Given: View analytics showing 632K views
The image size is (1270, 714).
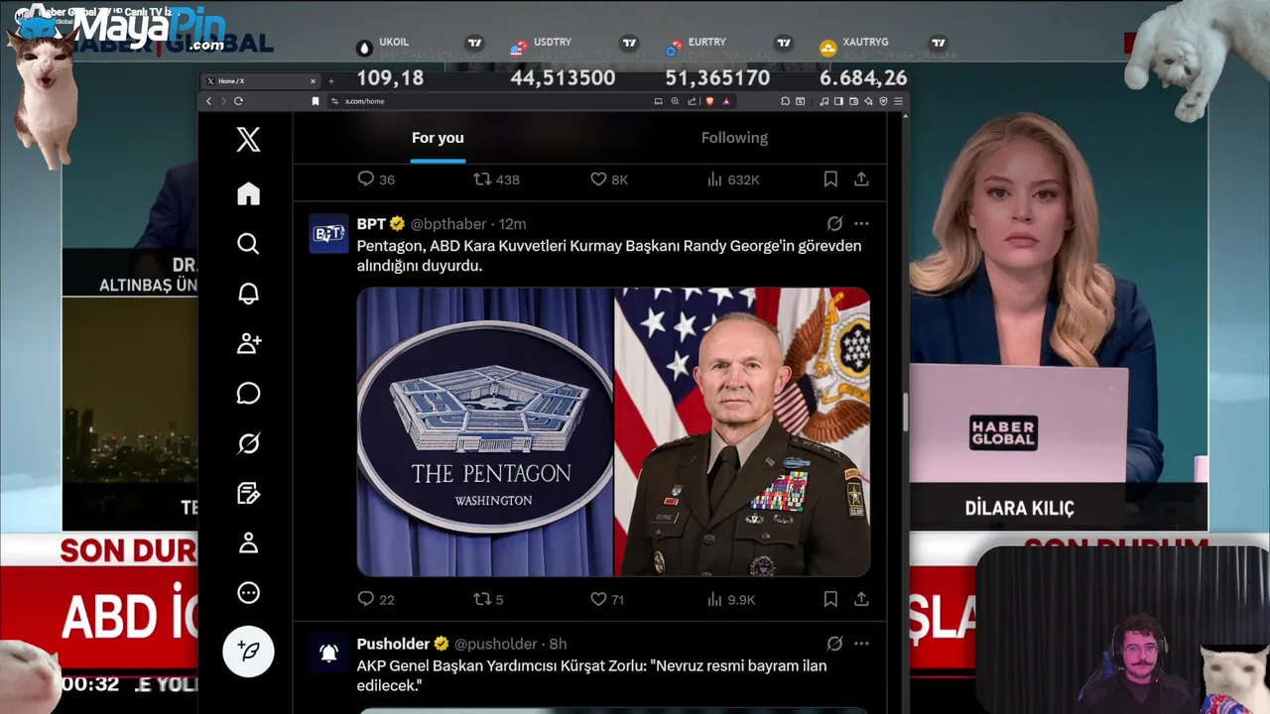Looking at the screenshot, I should click(732, 179).
